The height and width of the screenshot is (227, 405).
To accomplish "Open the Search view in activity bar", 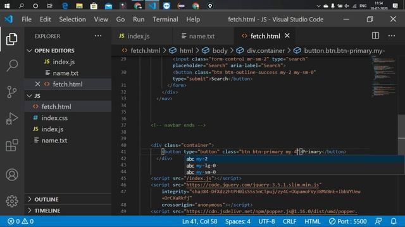I will (x=12, y=66).
